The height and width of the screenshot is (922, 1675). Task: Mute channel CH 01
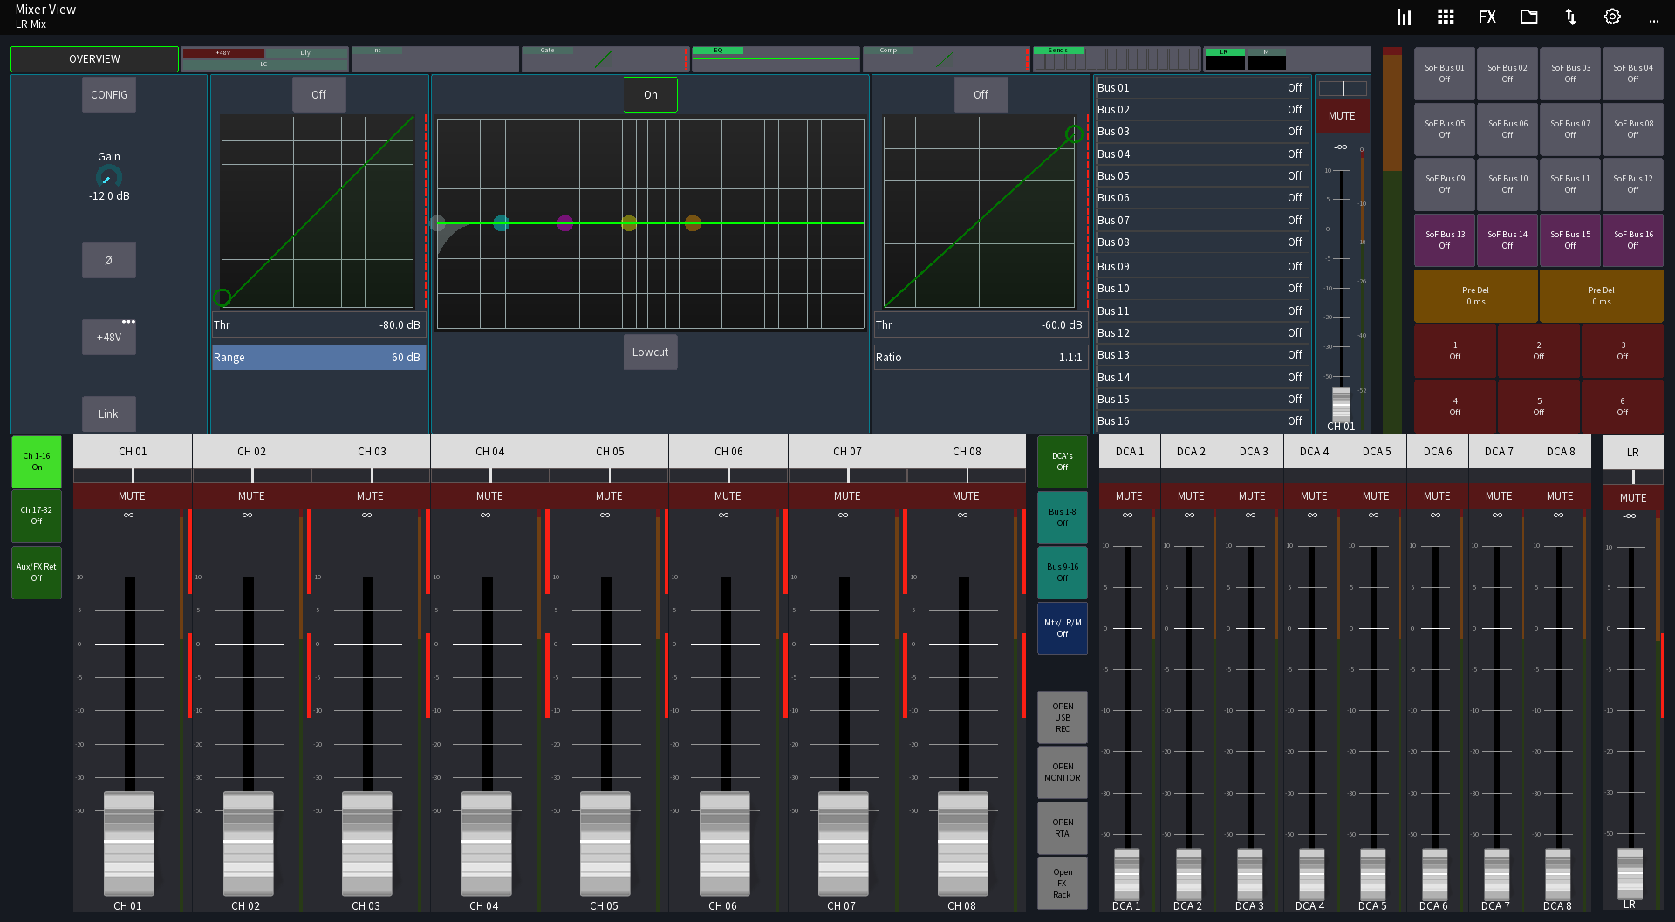[x=132, y=495]
